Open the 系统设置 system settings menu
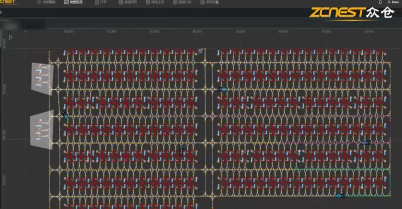 coord(209,2)
